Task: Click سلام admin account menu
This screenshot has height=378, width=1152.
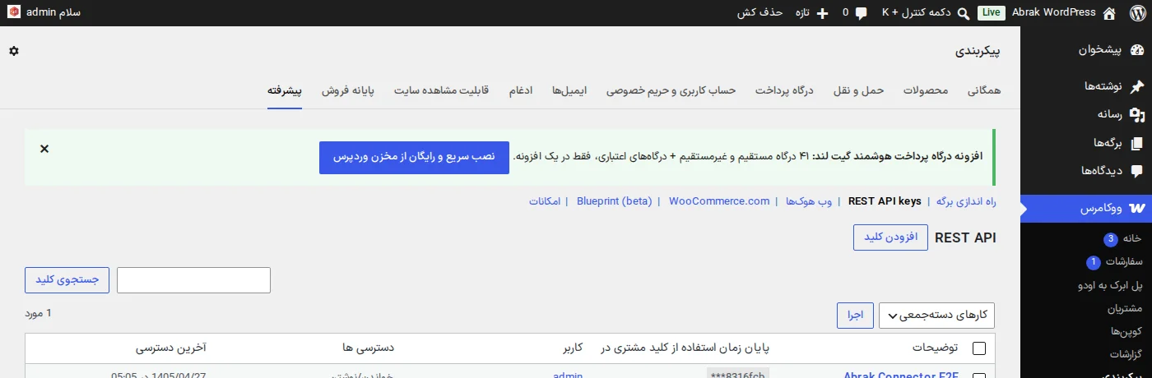Action: tap(53, 13)
